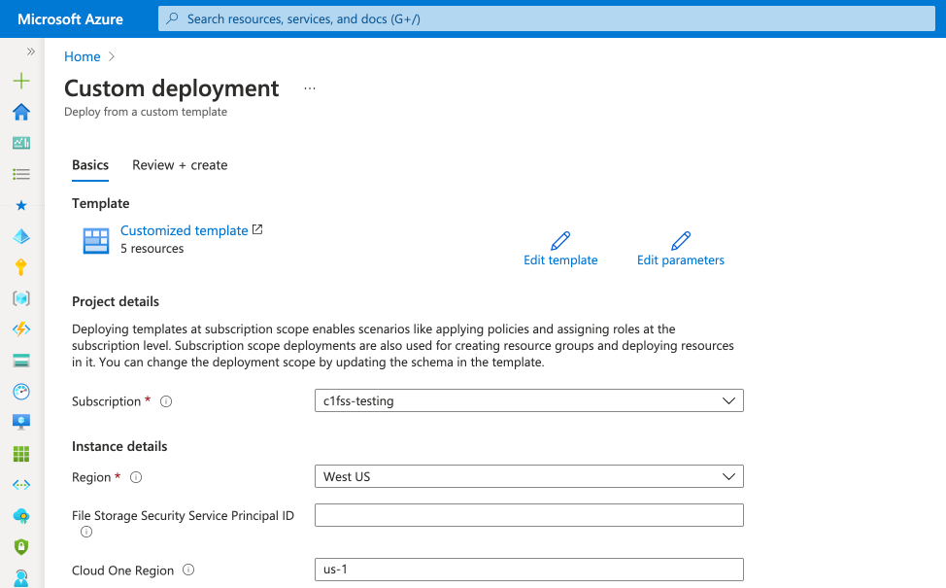Image resolution: width=946 pixels, height=588 pixels.
Task: Navigate to Home breadcrumb link
Action: (82, 56)
